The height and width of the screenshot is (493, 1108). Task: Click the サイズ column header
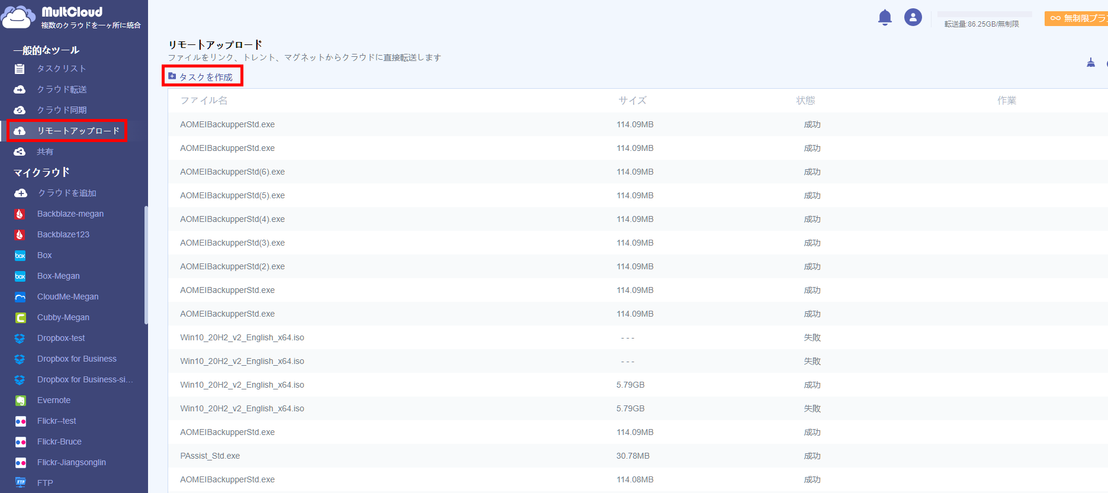pyautogui.click(x=632, y=101)
